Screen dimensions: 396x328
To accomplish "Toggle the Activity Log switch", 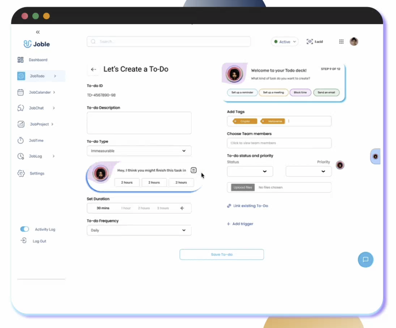I will point(25,229).
